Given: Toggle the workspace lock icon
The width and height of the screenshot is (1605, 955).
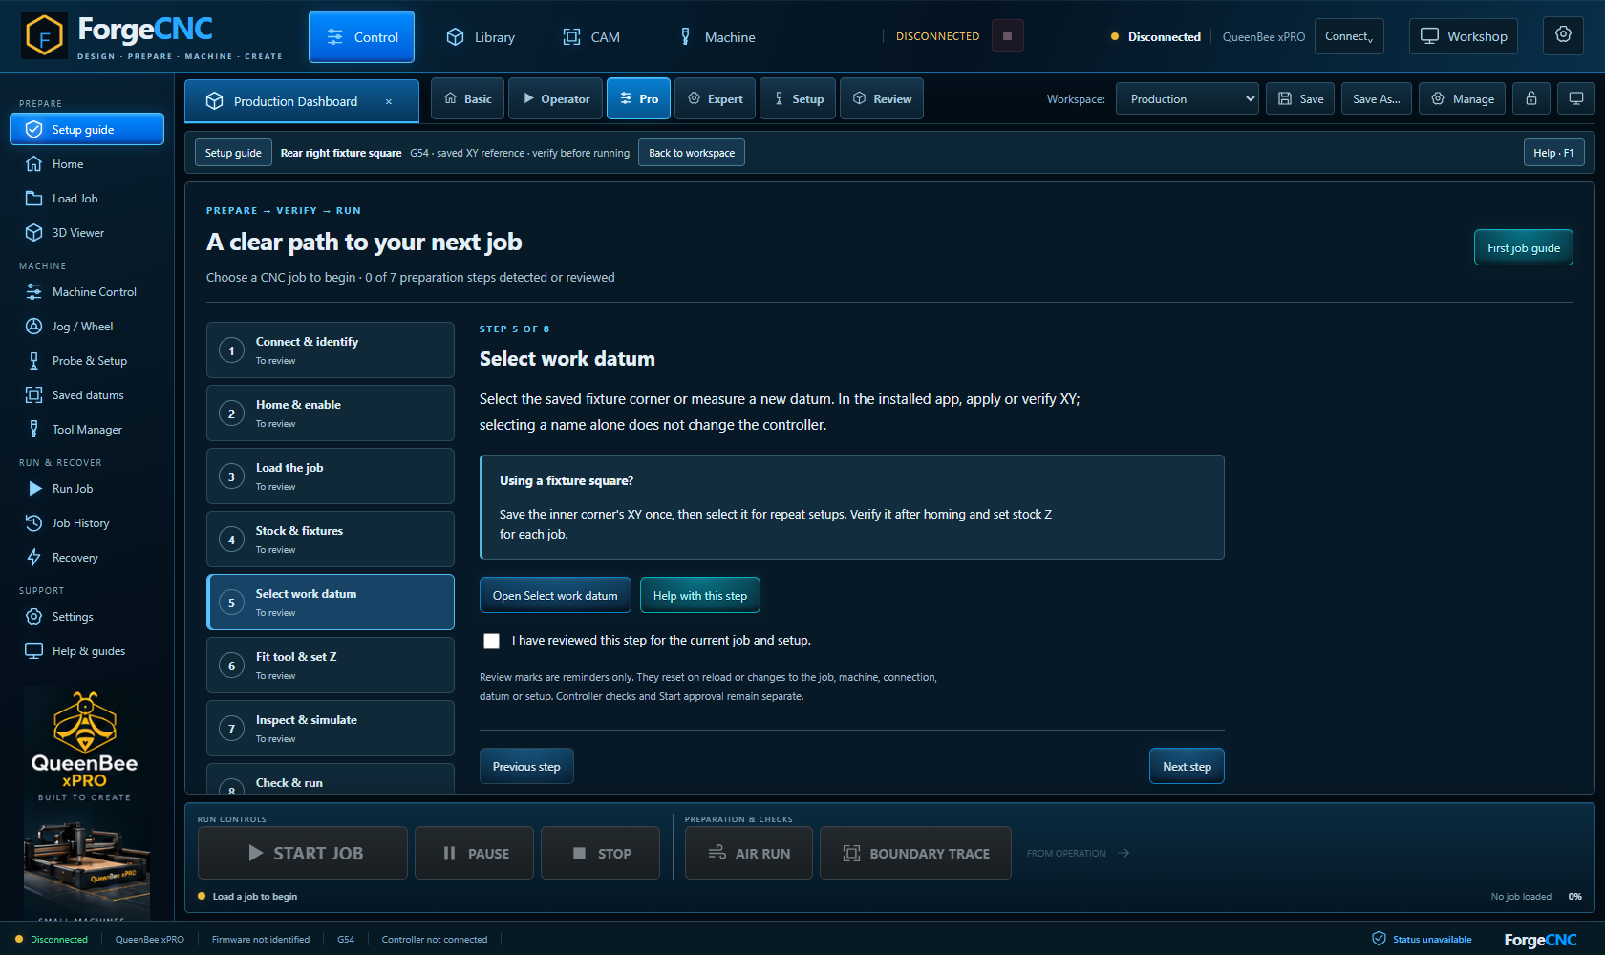Looking at the screenshot, I should click(x=1531, y=98).
